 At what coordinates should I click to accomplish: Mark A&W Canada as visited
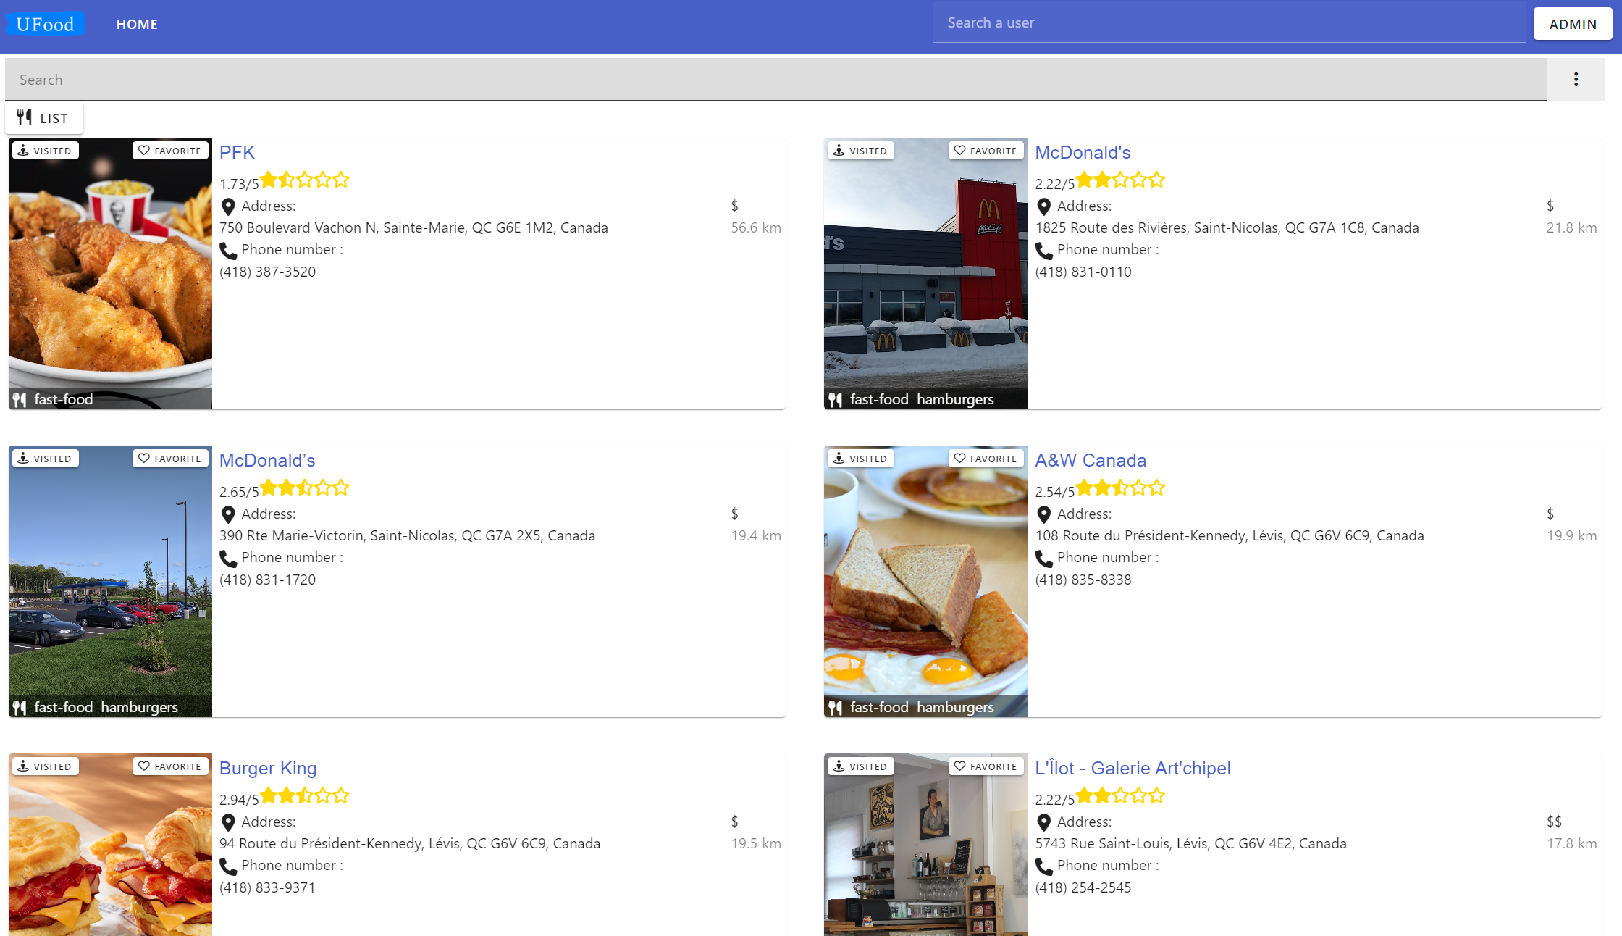click(861, 459)
